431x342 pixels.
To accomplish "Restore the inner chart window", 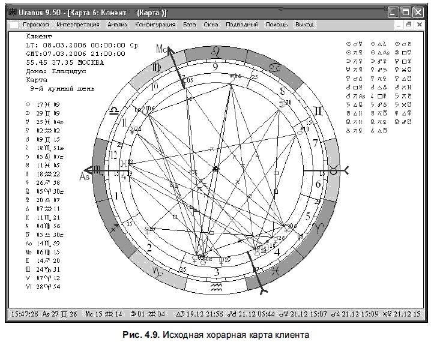I will click(x=409, y=25).
